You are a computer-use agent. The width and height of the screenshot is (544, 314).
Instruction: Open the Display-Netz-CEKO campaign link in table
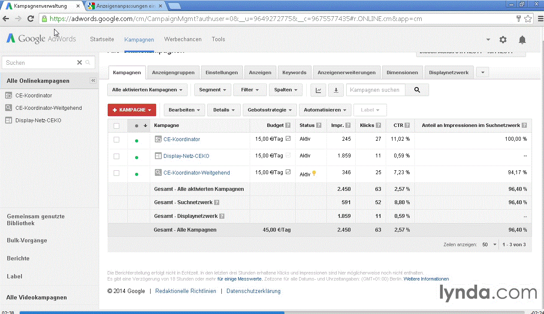pos(186,156)
